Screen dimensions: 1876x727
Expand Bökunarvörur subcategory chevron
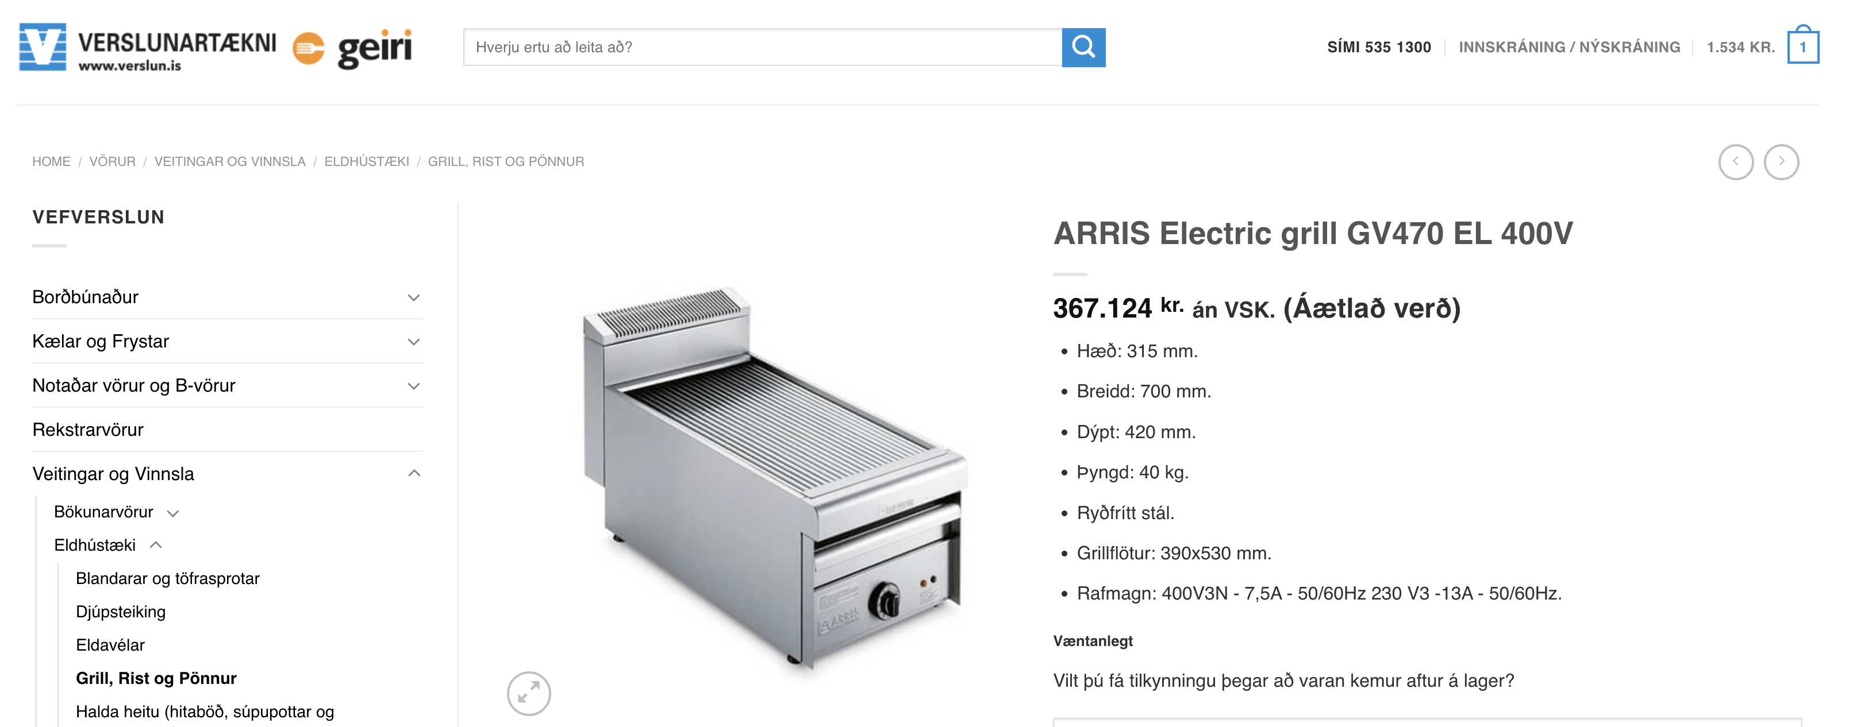(172, 513)
